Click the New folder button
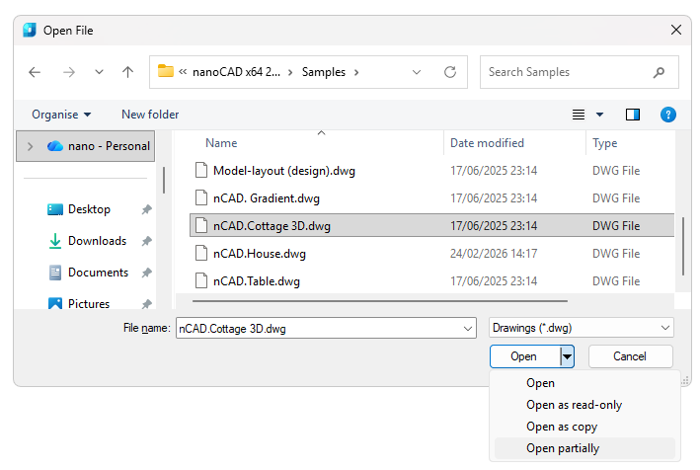The image size is (700, 470). click(x=150, y=115)
